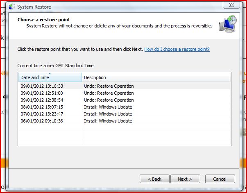Select restore point 09/01/2012 12:38:54
Viewport: 247px width, 193px height.
(42, 100)
